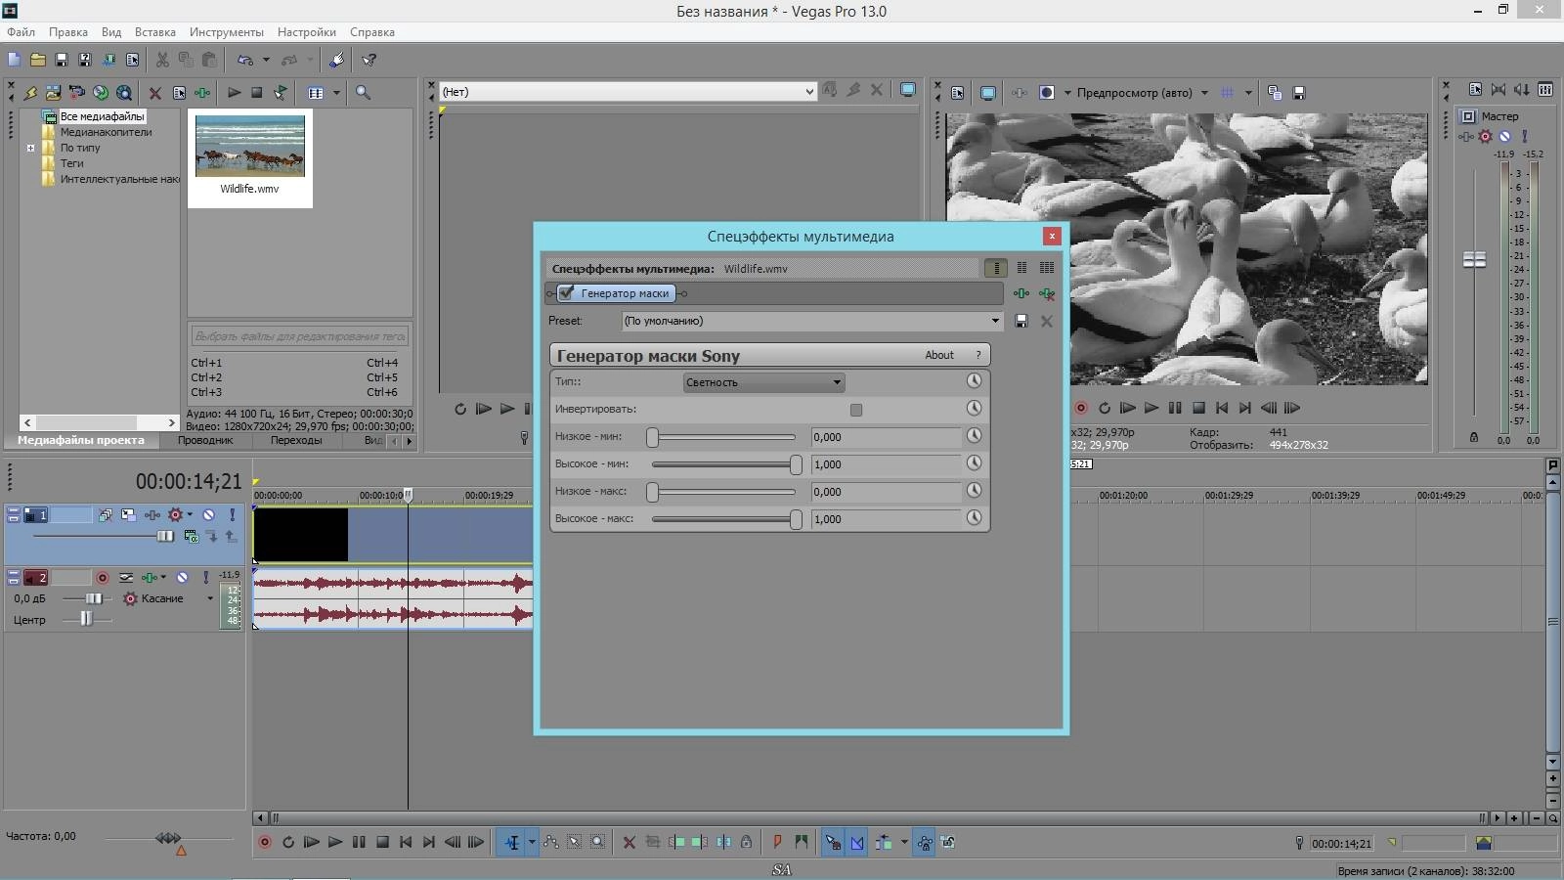This screenshot has height=880, width=1564.
Task: Click the Низкое - мин slider handle
Action: coord(652,437)
